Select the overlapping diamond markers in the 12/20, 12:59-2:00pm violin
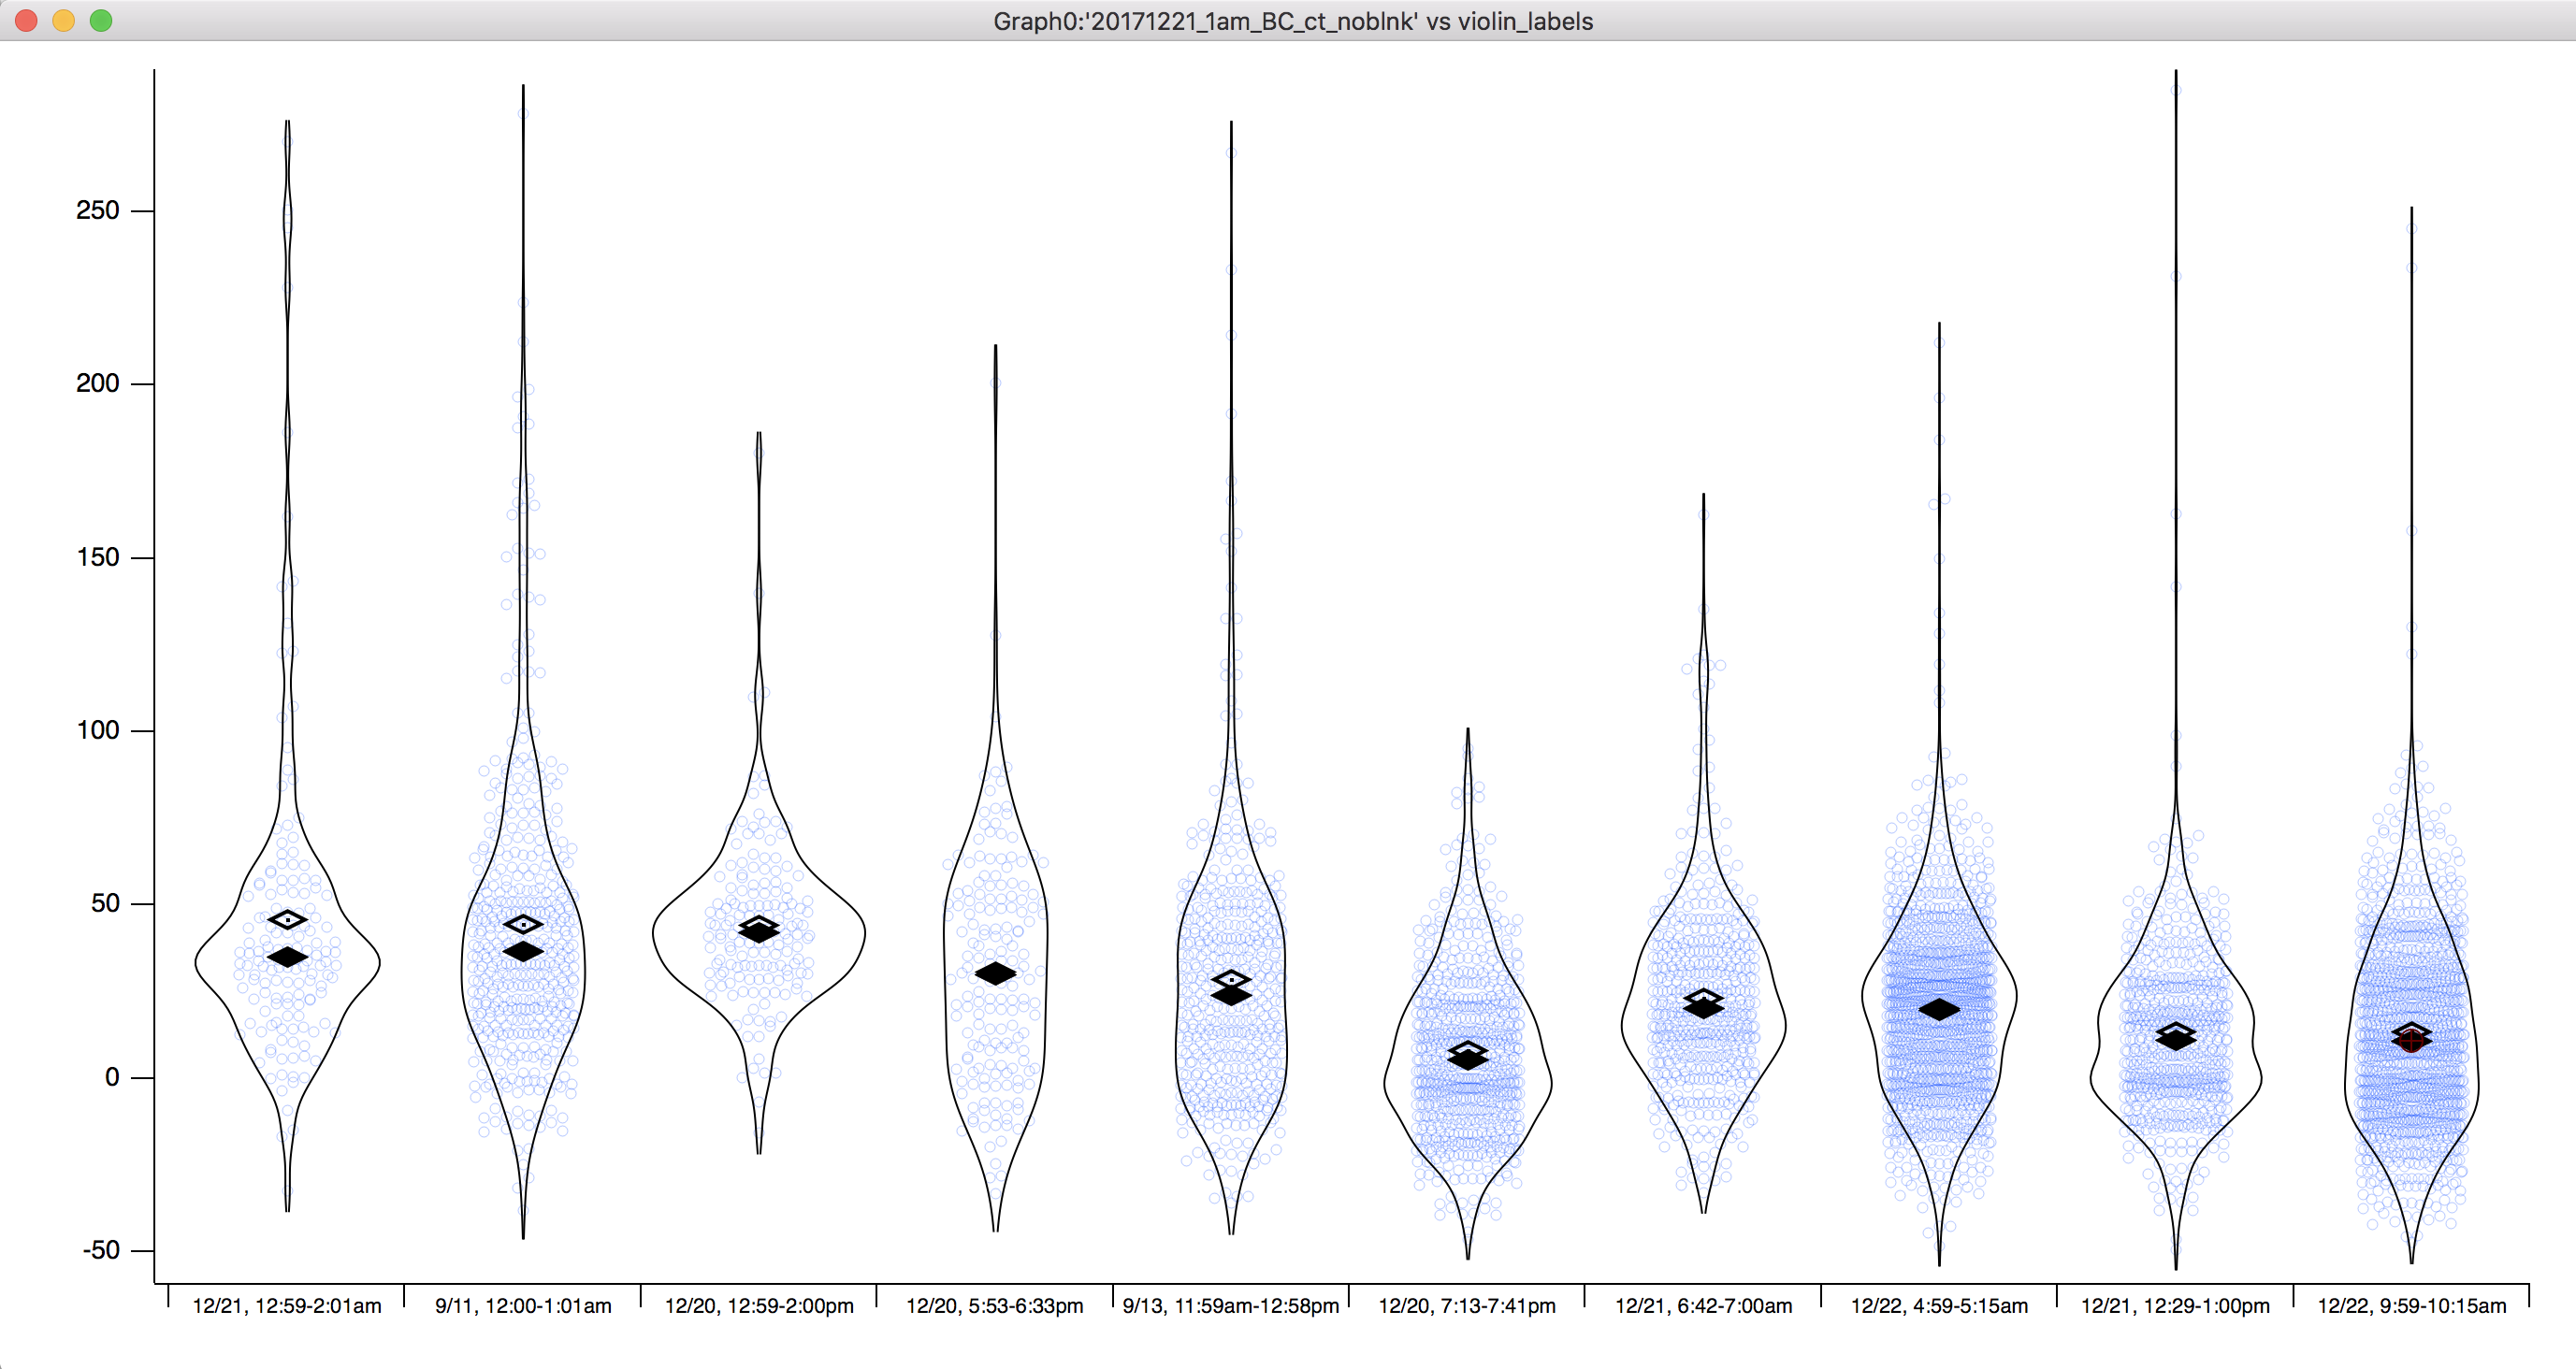Viewport: 2576px width, 1369px height. [x=760, y=927]
